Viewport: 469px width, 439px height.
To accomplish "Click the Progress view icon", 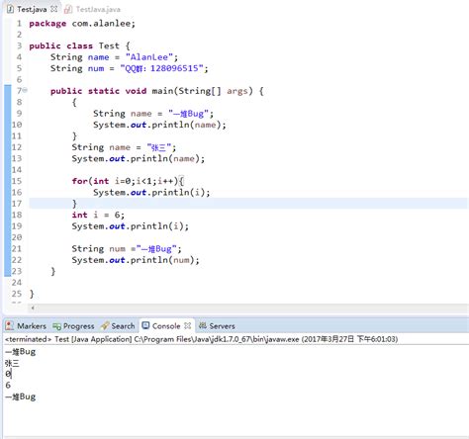I will click(56, 326).
